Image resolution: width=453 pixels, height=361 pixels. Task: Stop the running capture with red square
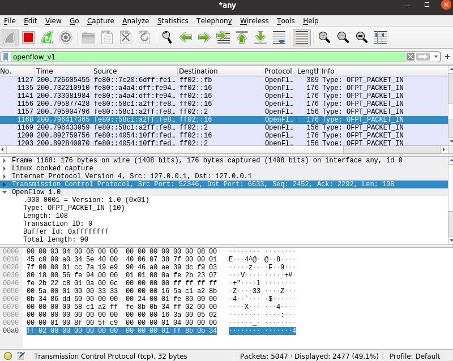click(x=28, y=37)
